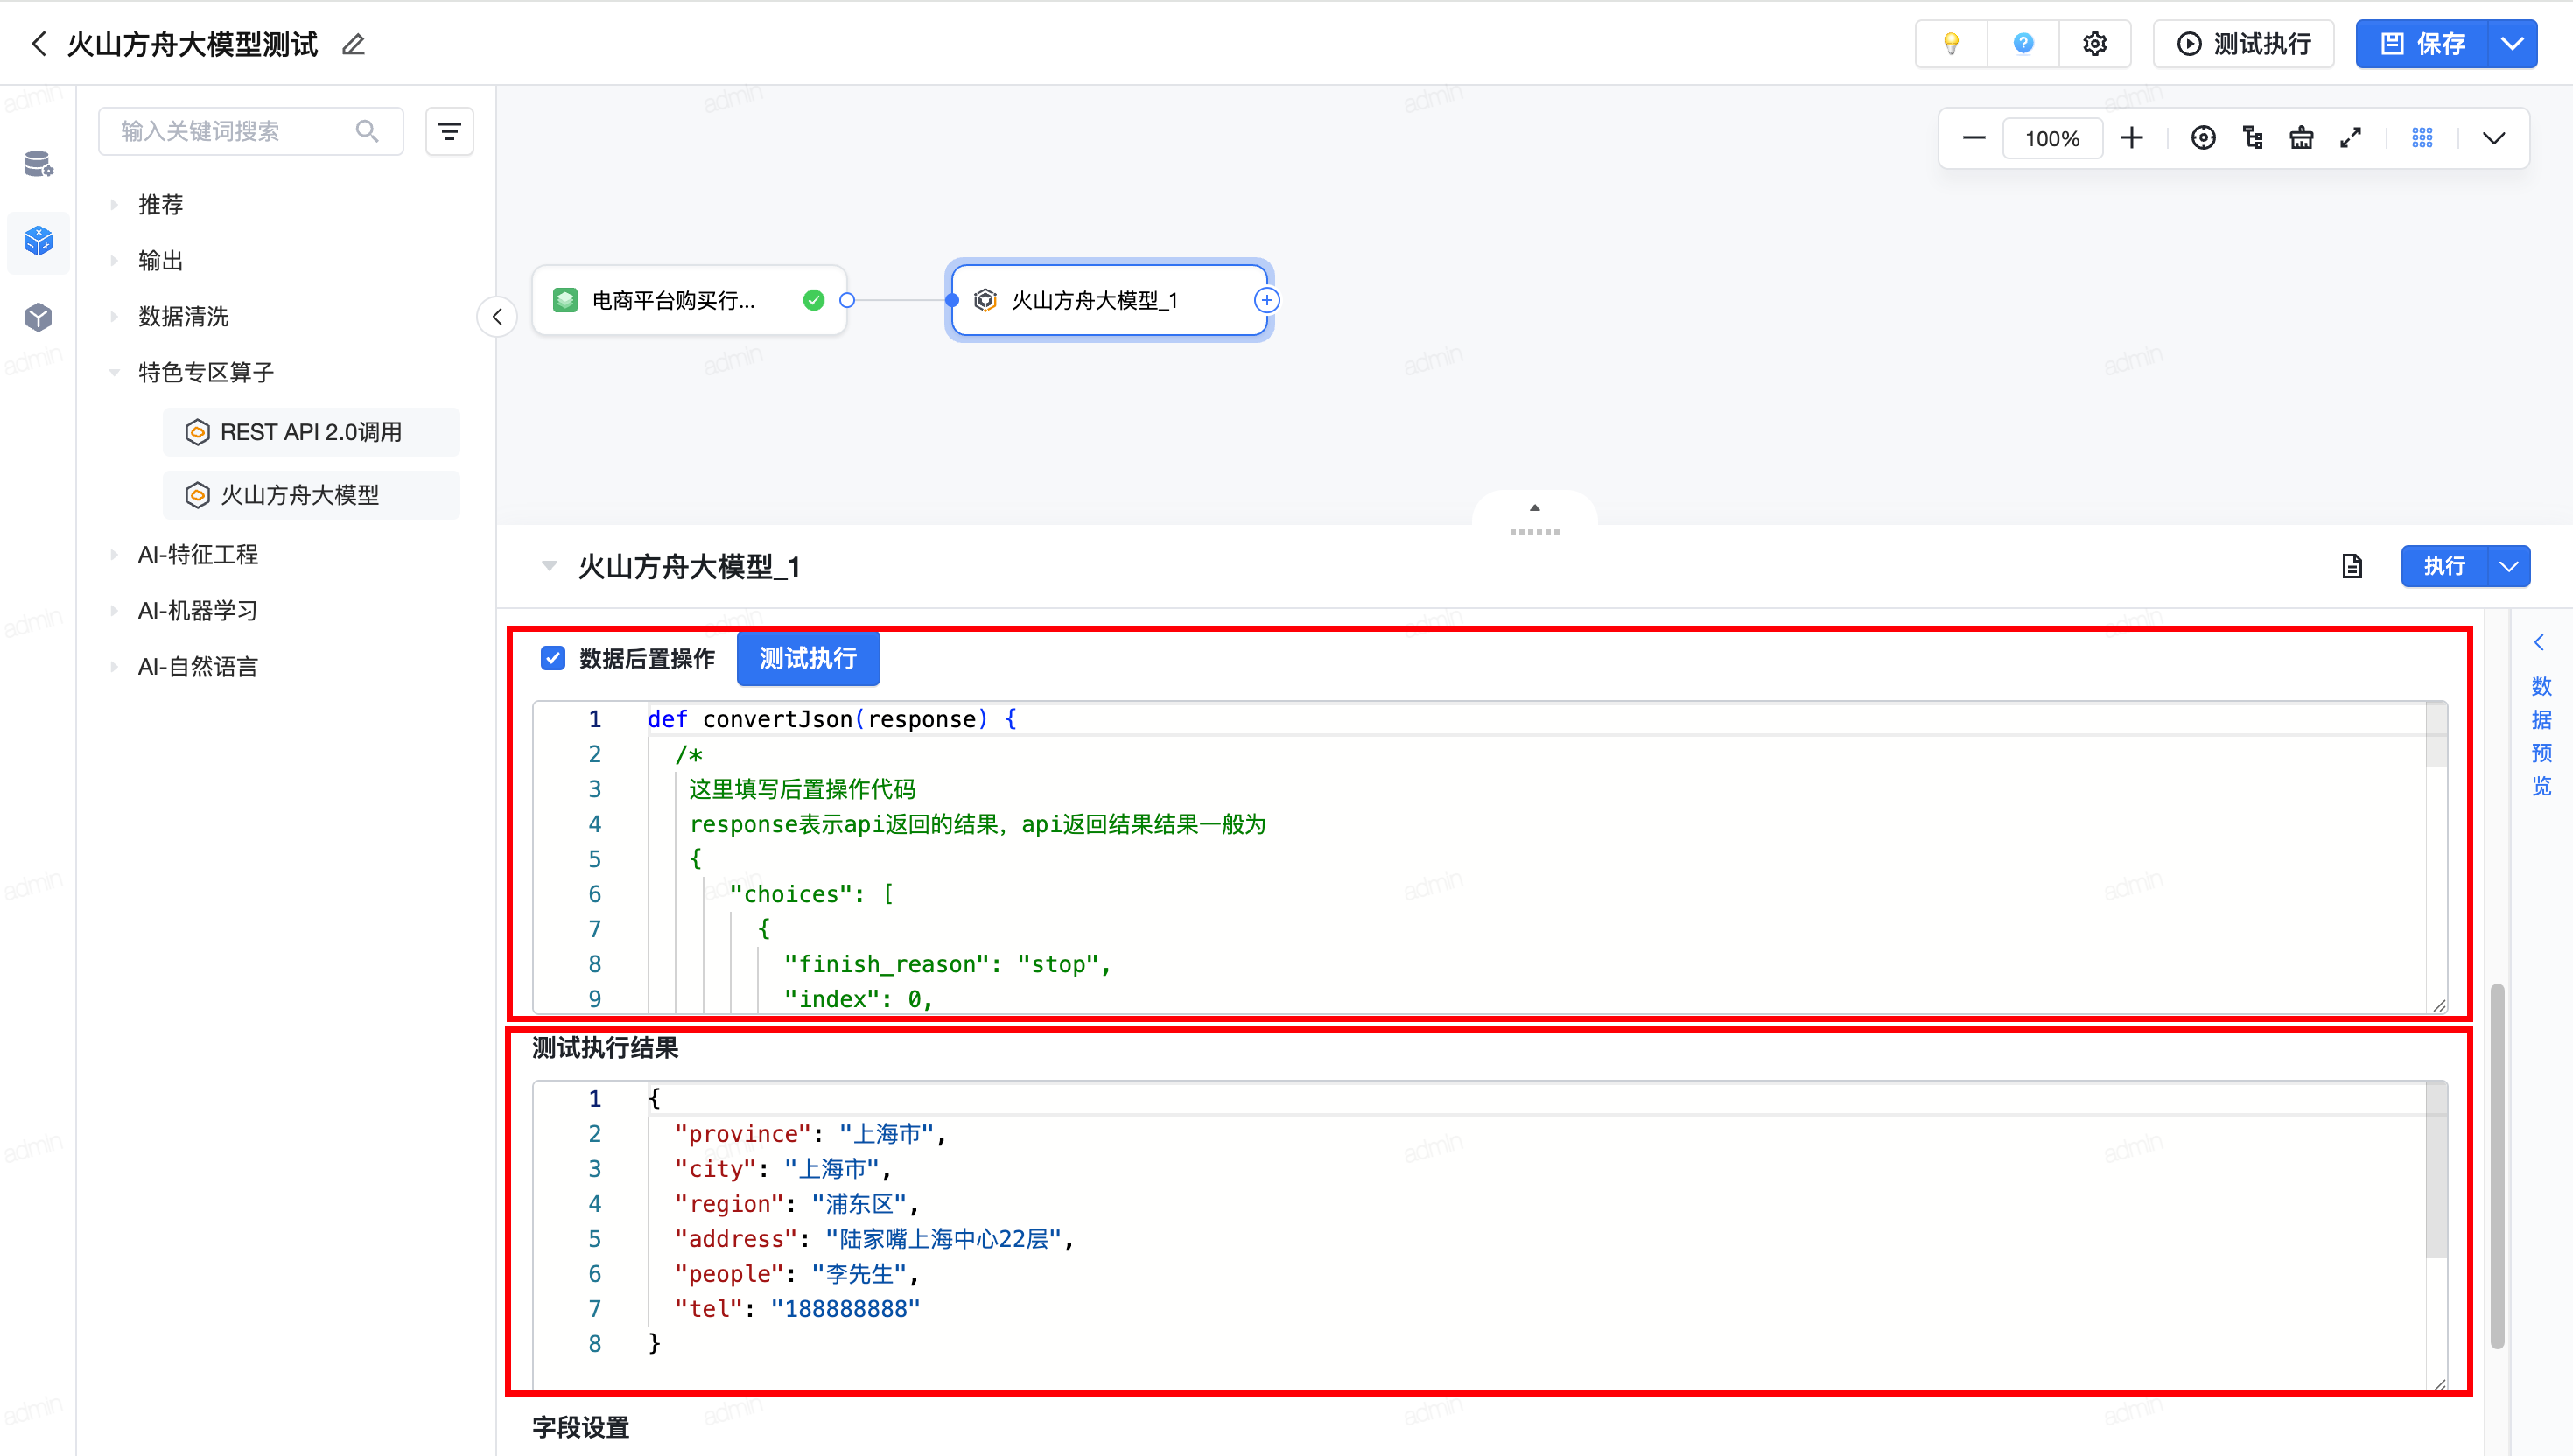Click the fullscreen expand arrows icon
The width and height of the screenshot is (2573, 1456).
click(x=2350, y=138)
